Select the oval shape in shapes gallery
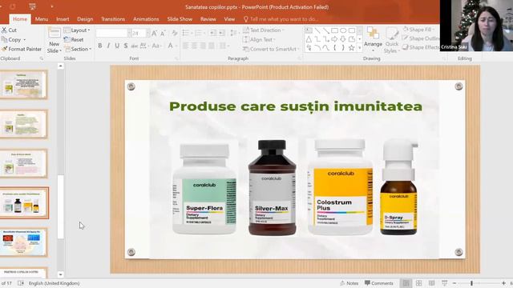The width and height of the screenshot is (513, 288). pos(343,30)
